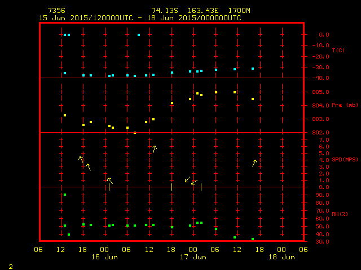Image resolution: width=361 pixels, height=270 pixels.
Task: Click the UTC date range header text
Action: click(140, 18)
